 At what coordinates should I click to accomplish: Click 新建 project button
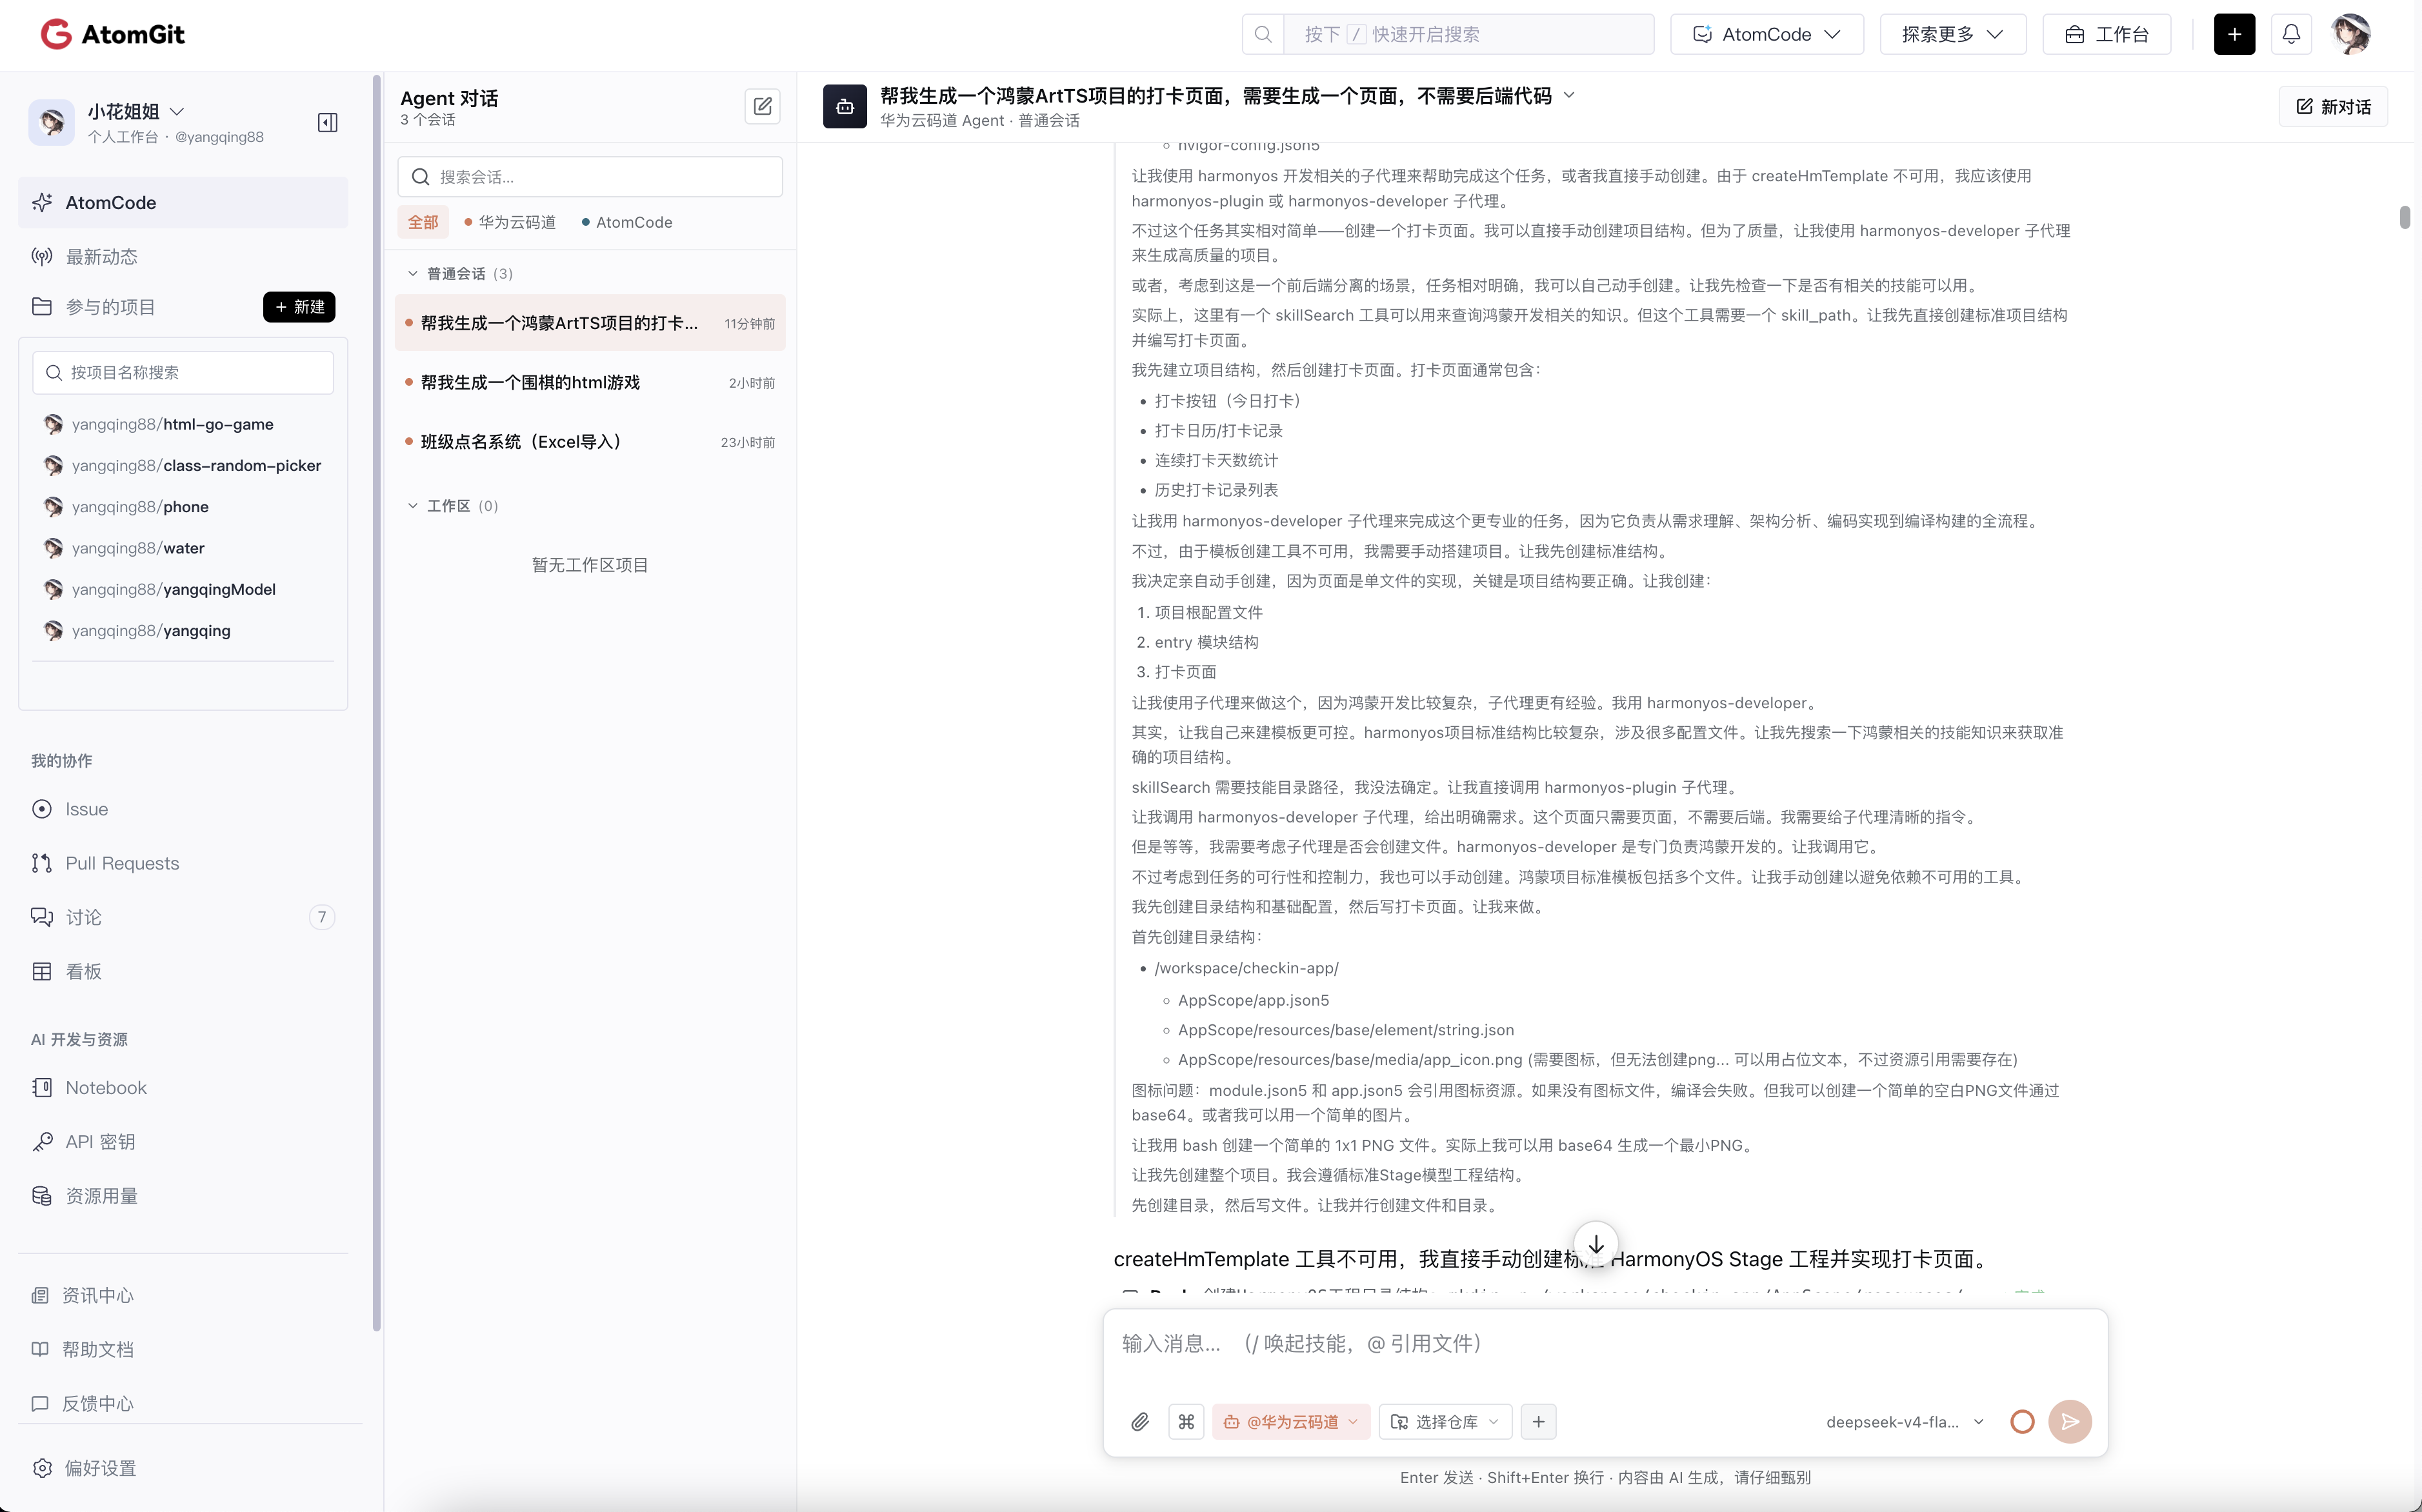(299, 307)
